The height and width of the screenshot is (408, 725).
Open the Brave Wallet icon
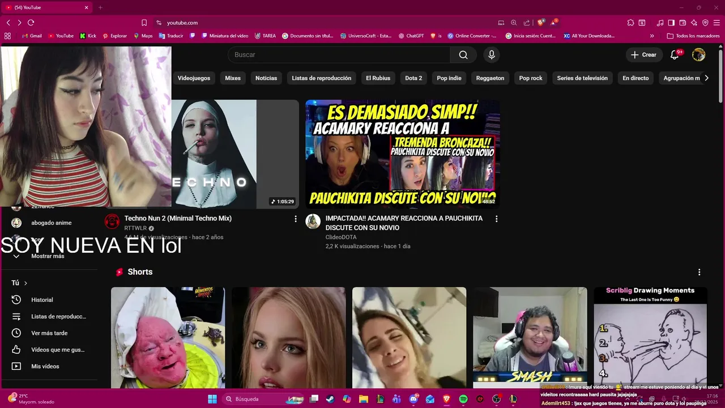(683, 23)
